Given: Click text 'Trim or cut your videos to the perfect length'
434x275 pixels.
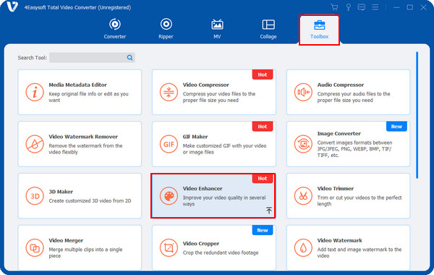Looking at the screenshot, I should 359,200.
